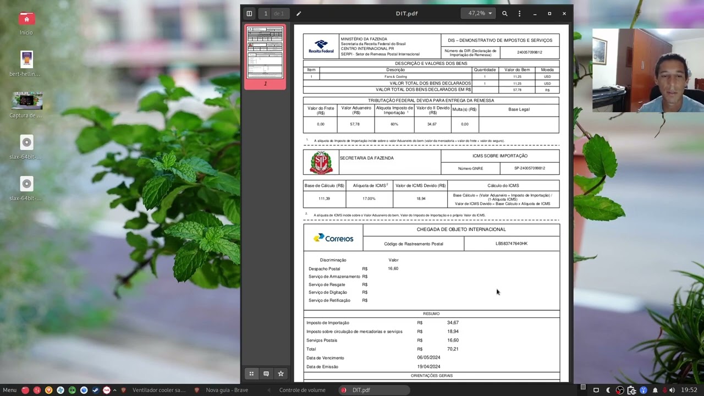The image size is (704, 396).
Task: Click Data de Emissão 19/04/2024
Action: [x=428, y=366]
